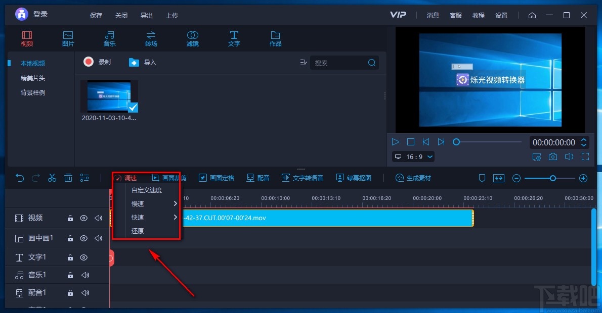The image size is (602, 313).
Task: Stop the preview playback
Action: [x=410, y=142]
